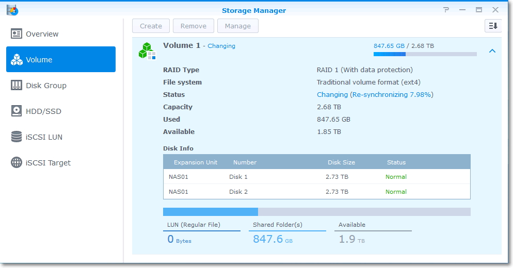Click the green Volume 1 cubes icon

(x=147, y=51)
